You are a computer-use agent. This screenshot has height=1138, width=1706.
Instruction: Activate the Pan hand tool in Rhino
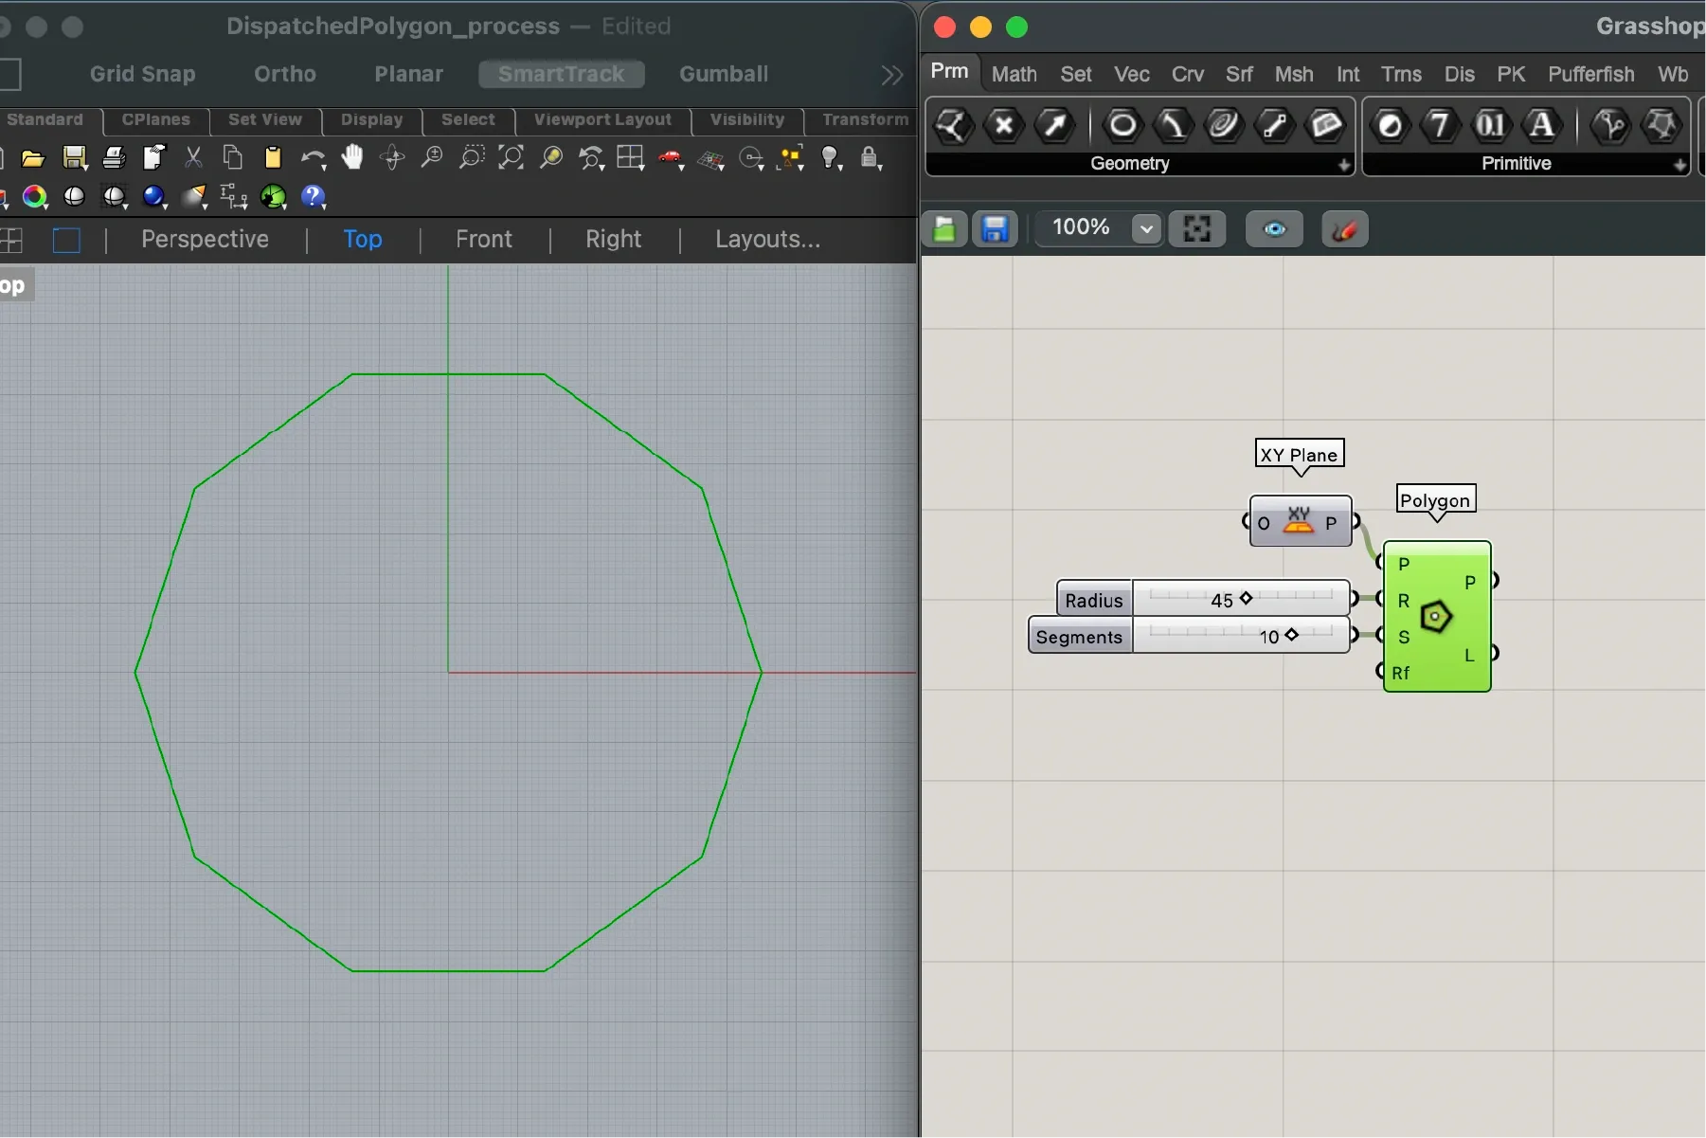[351, 157]
